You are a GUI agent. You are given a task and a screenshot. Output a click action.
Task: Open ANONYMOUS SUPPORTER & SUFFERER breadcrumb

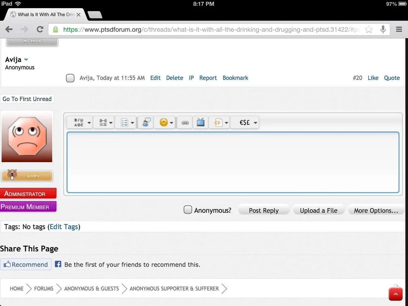[174, 289]
